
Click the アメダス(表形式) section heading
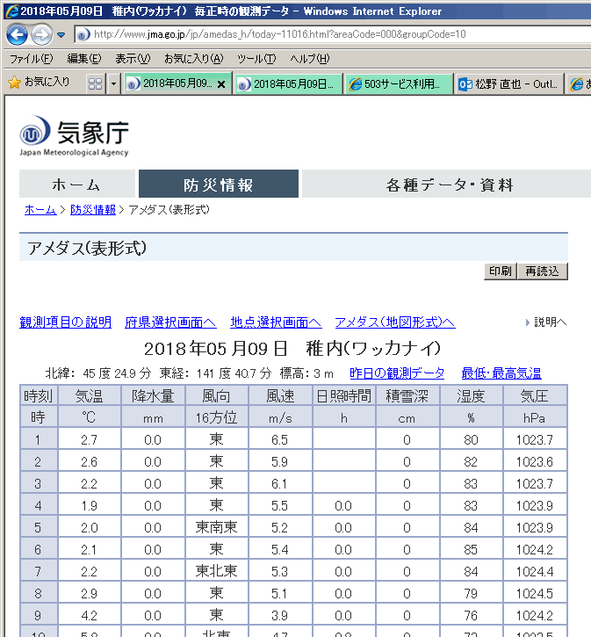87,248
